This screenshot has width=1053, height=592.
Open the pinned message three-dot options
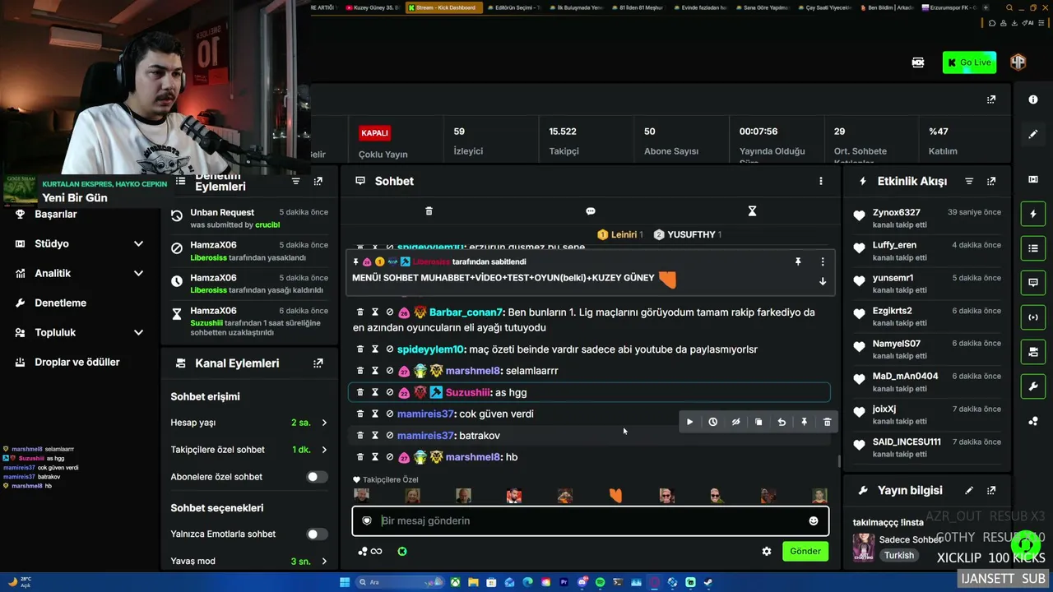pyautogui.click(x=823, y=261)
